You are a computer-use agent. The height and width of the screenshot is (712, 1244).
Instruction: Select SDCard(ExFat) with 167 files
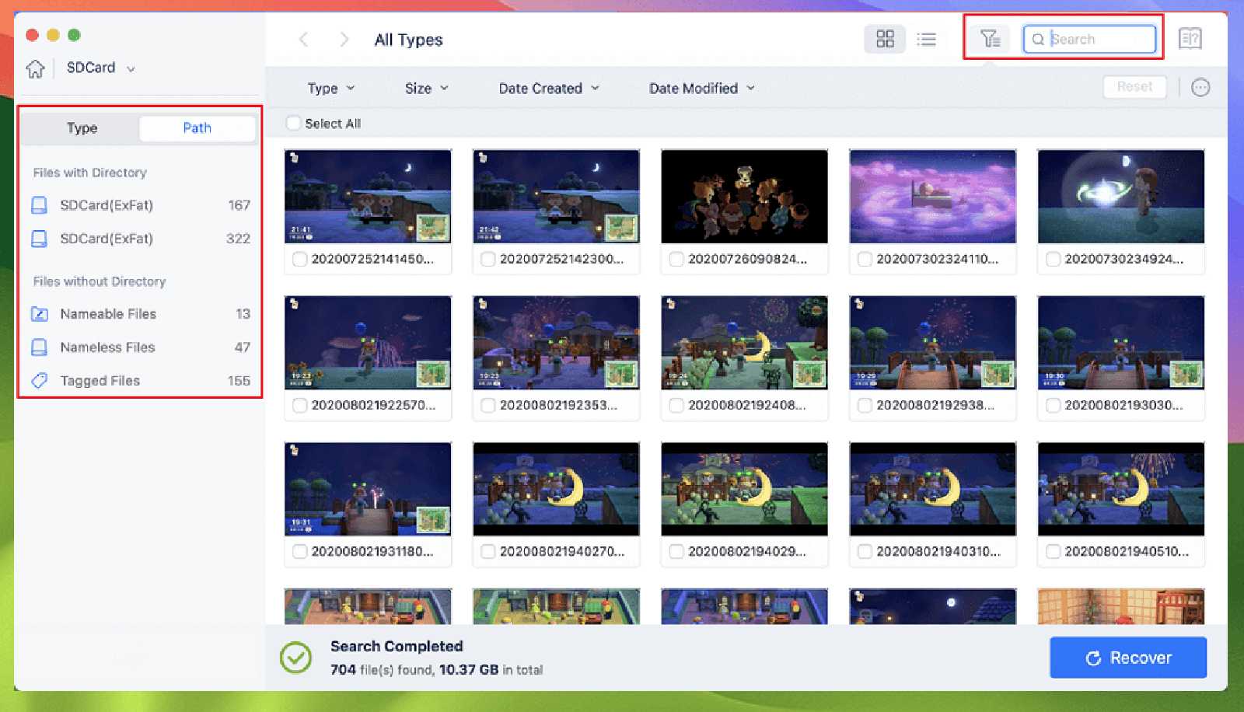pos(140,205)
